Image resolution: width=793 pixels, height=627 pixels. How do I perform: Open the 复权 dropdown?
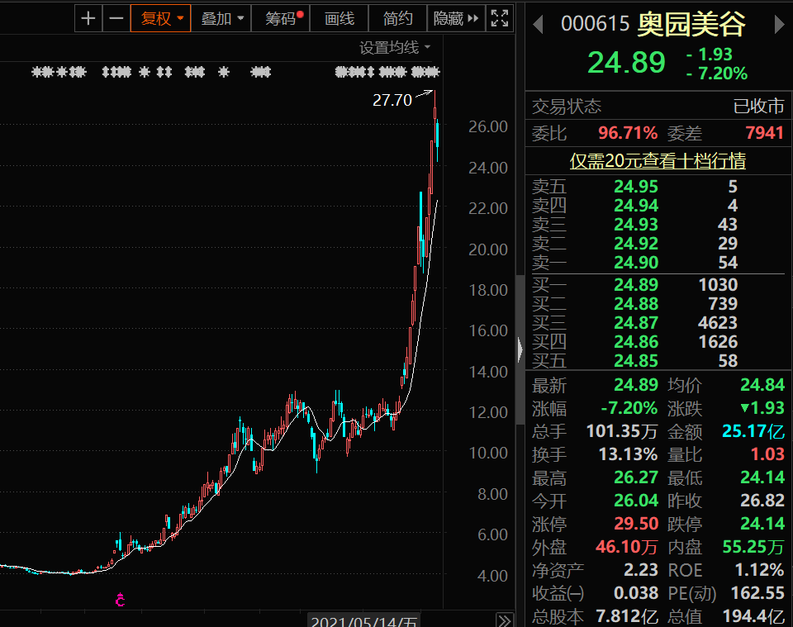pos(161,18)
